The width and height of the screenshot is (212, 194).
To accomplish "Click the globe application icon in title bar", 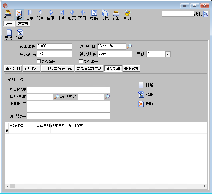I will pyautogui.click(x=5, y=6).
